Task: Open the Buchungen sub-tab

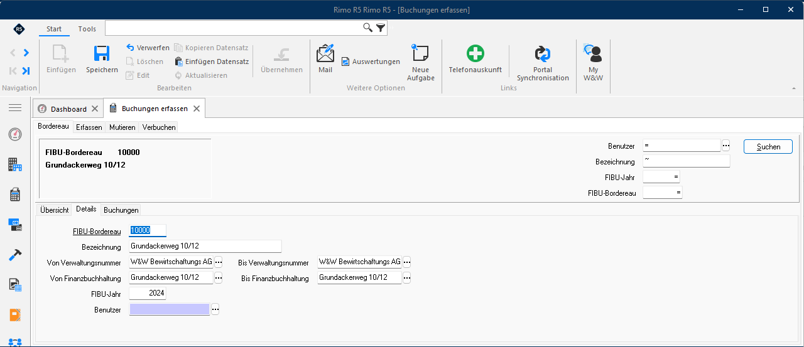Action: (x=121, y=210)
